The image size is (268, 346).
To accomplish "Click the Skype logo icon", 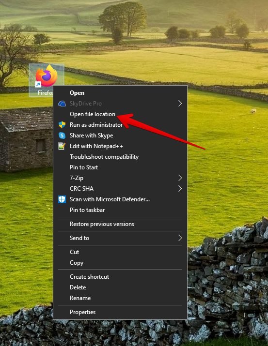I will pos(62,135).
